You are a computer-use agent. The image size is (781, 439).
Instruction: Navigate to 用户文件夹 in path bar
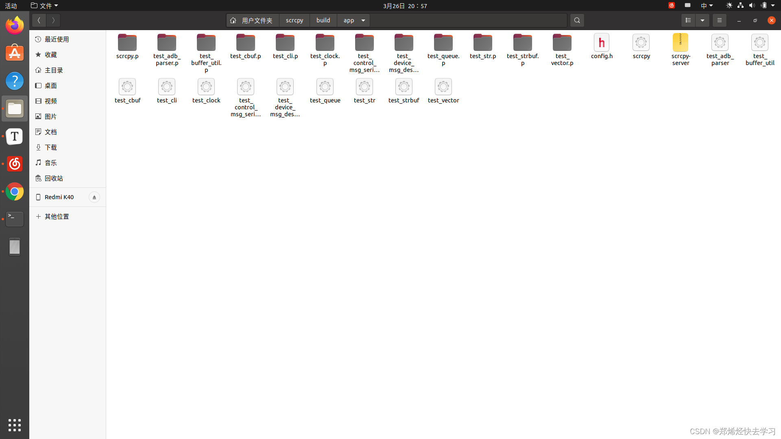(253, 20)
